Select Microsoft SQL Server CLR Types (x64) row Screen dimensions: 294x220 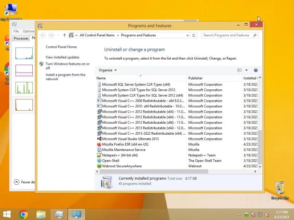pos(177,85)
